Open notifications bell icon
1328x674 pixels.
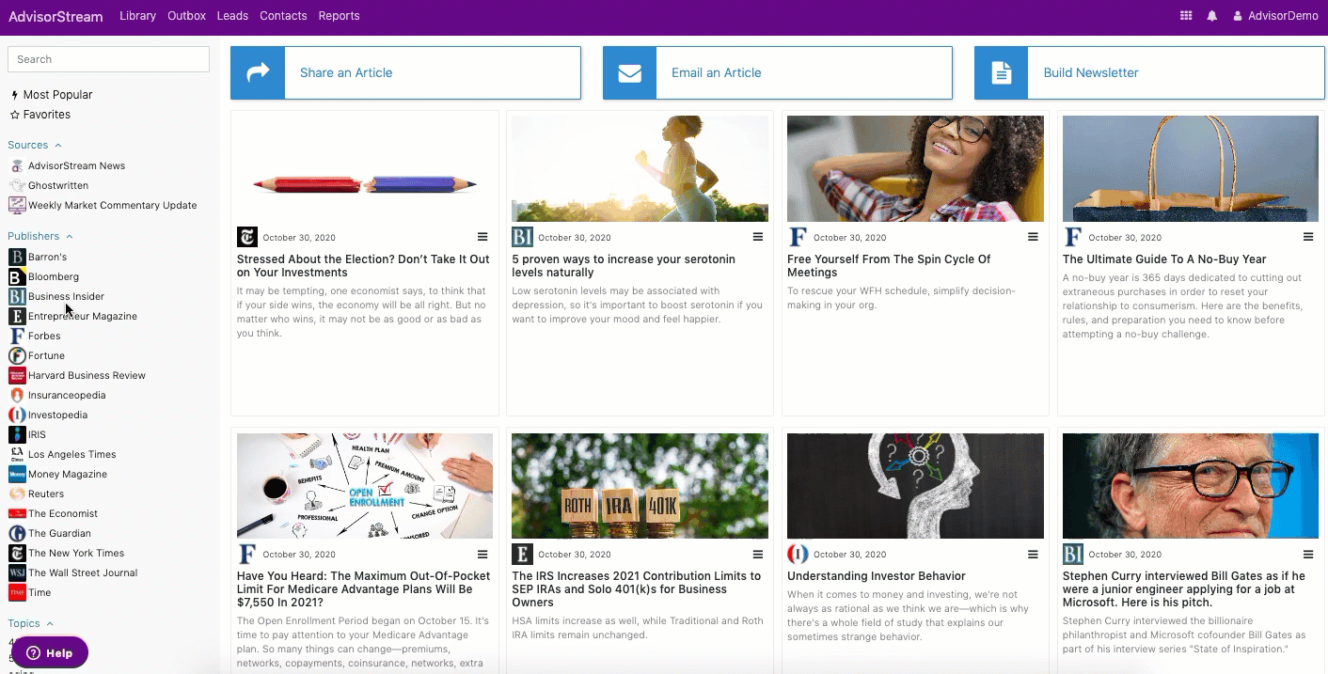point(1212,16)
